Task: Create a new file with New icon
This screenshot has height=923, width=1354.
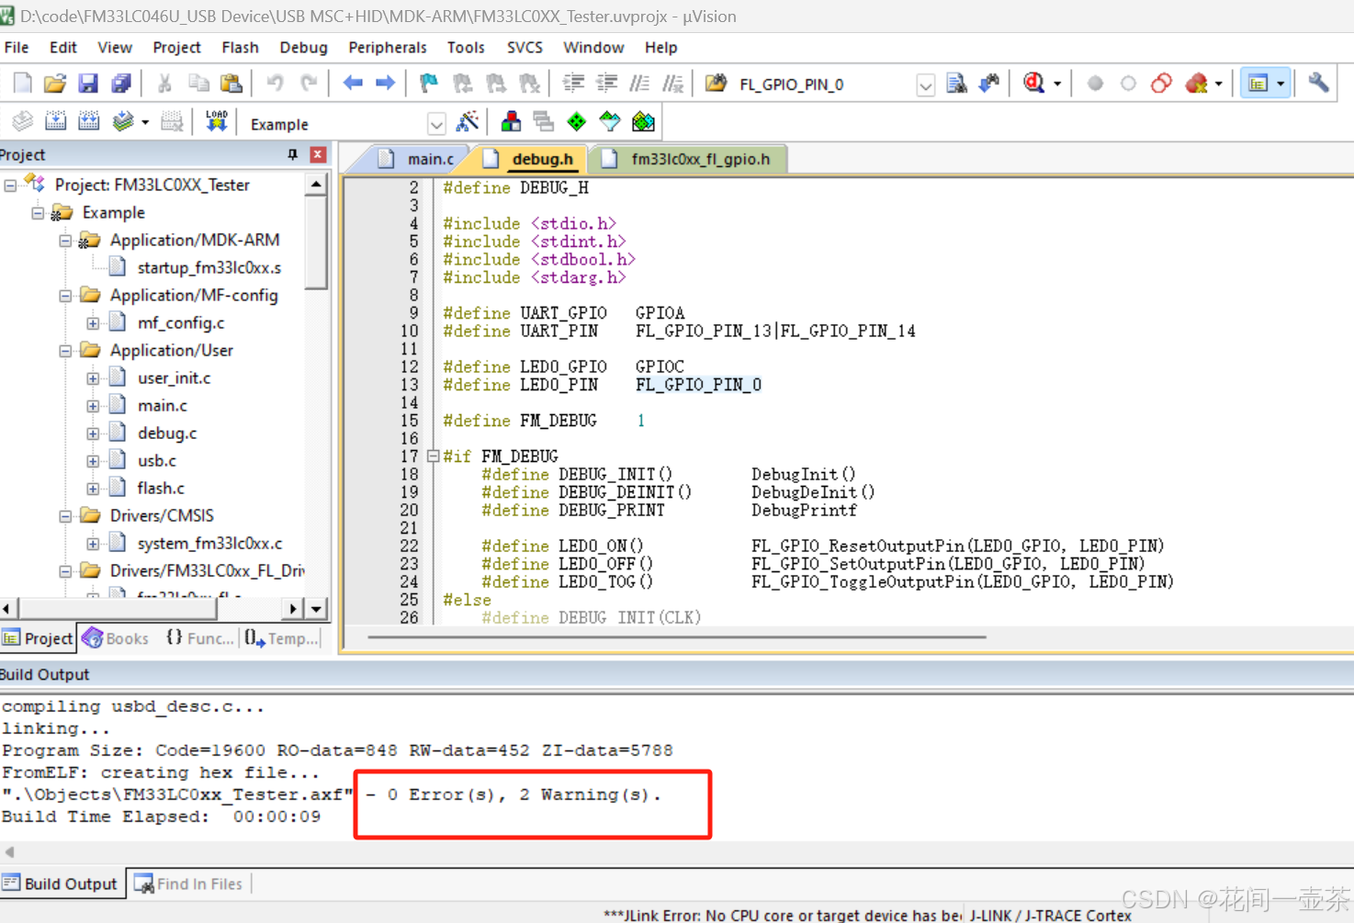Action: (x=22, y=84)
